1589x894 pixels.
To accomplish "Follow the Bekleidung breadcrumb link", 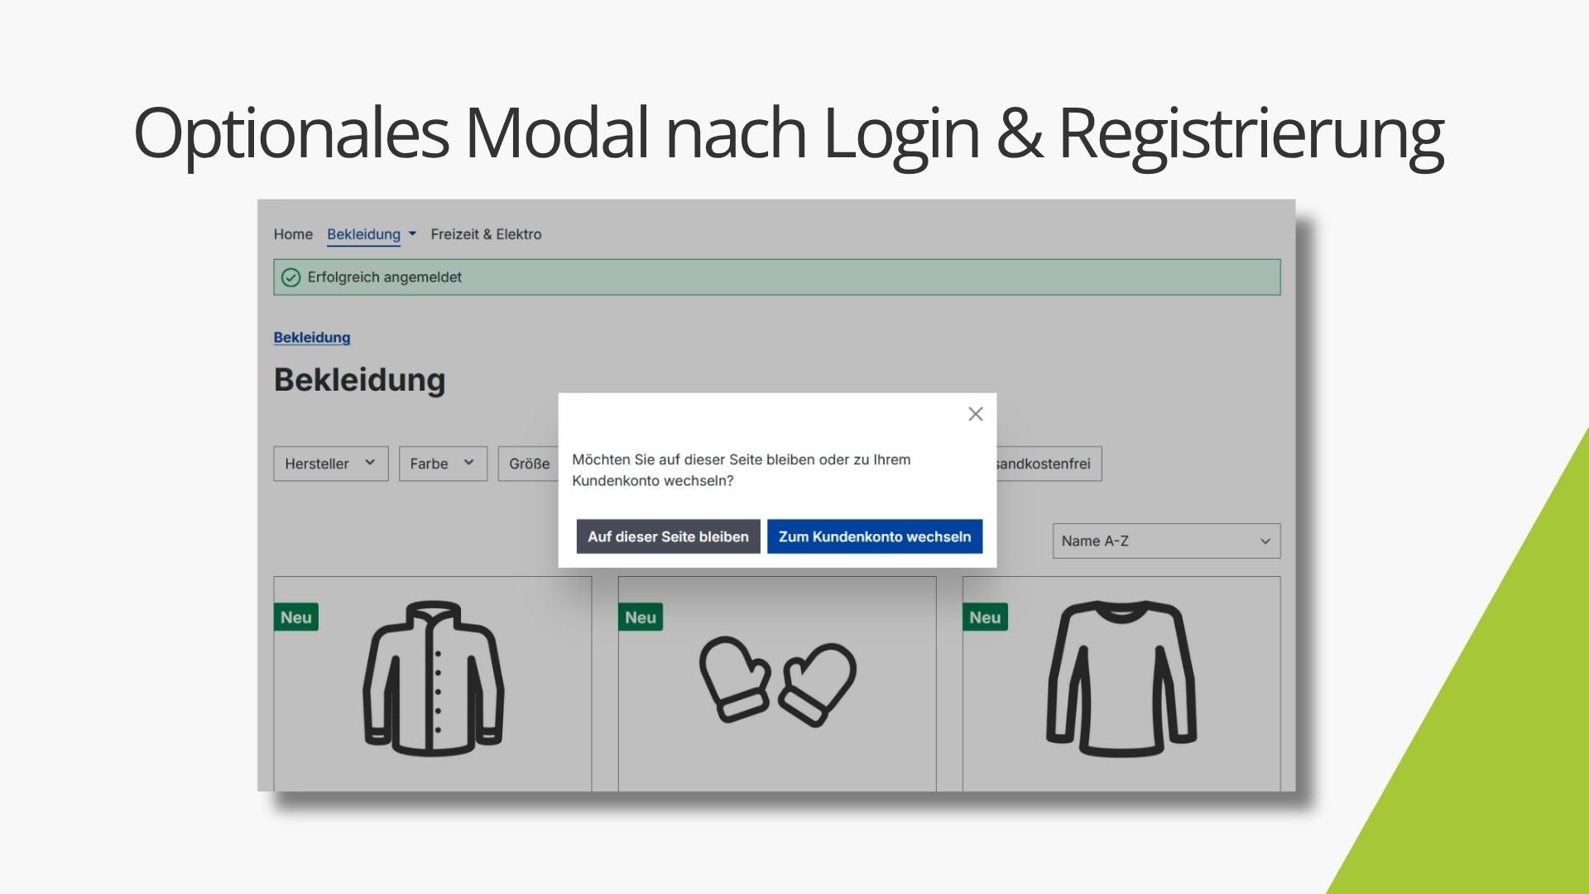I will pyautogui.click(x=312, y=338).
